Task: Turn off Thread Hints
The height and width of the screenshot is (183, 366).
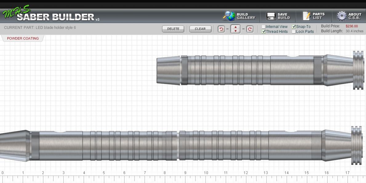Action: (263, 32)
